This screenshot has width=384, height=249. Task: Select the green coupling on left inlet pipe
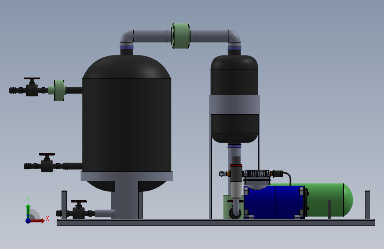59,90
